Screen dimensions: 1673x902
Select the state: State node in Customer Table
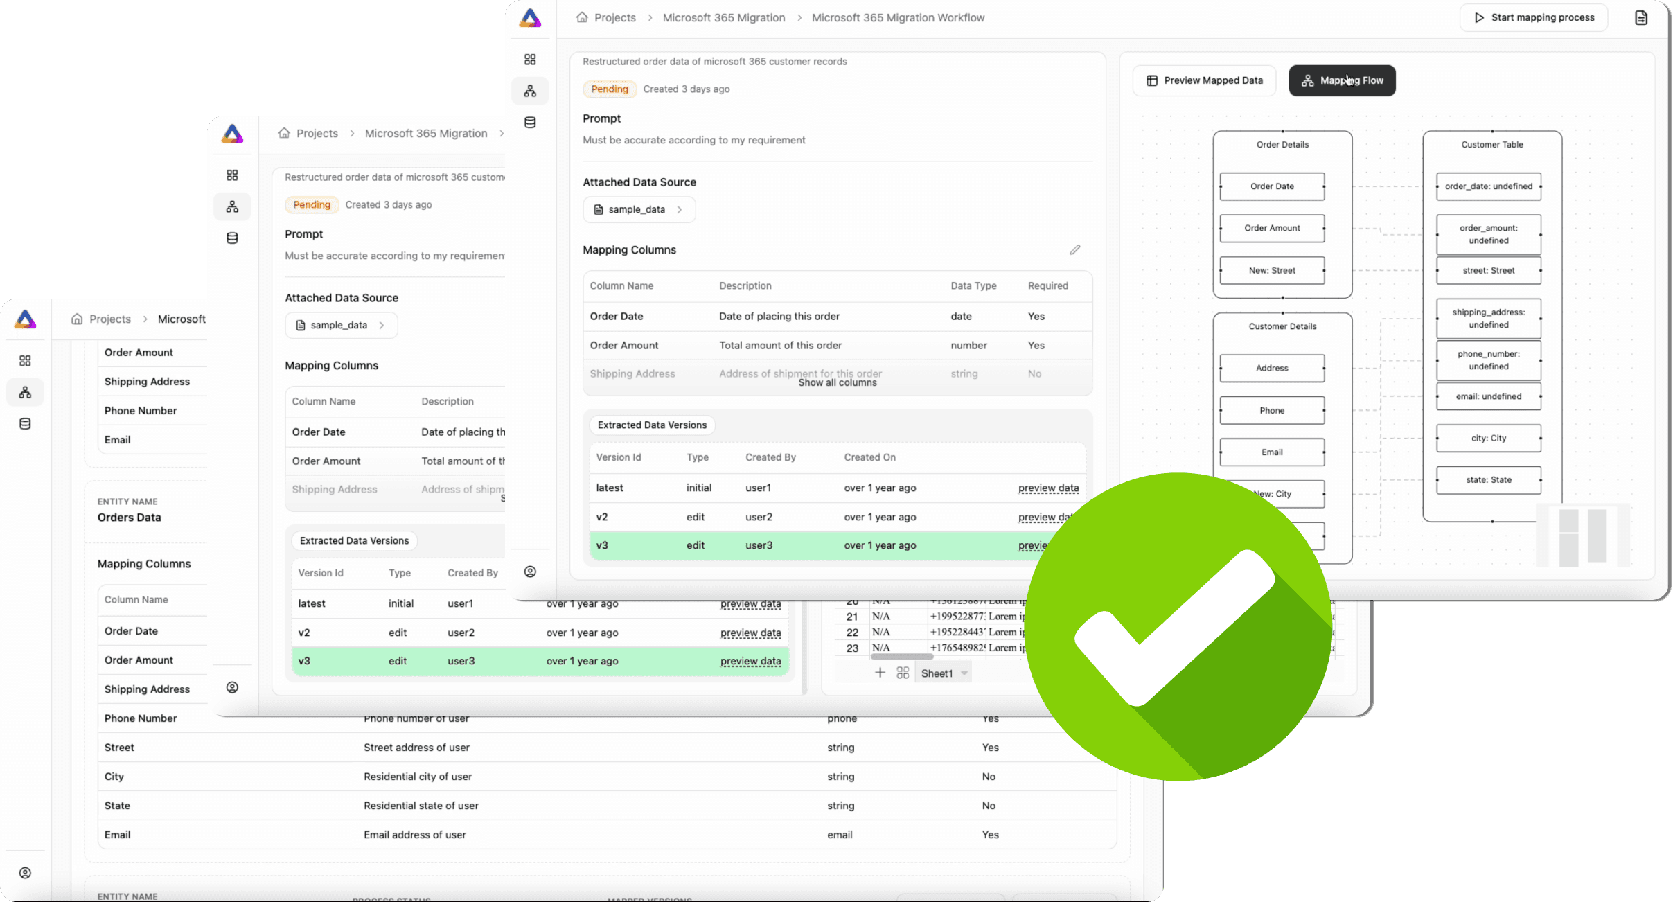pyautogui.click(x=1489, y=479)
